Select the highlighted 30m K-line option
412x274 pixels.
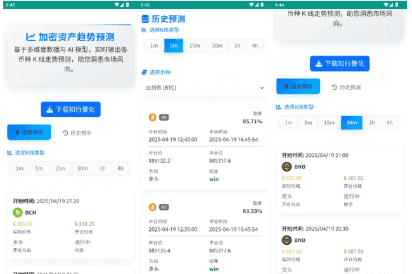point(351,123)
